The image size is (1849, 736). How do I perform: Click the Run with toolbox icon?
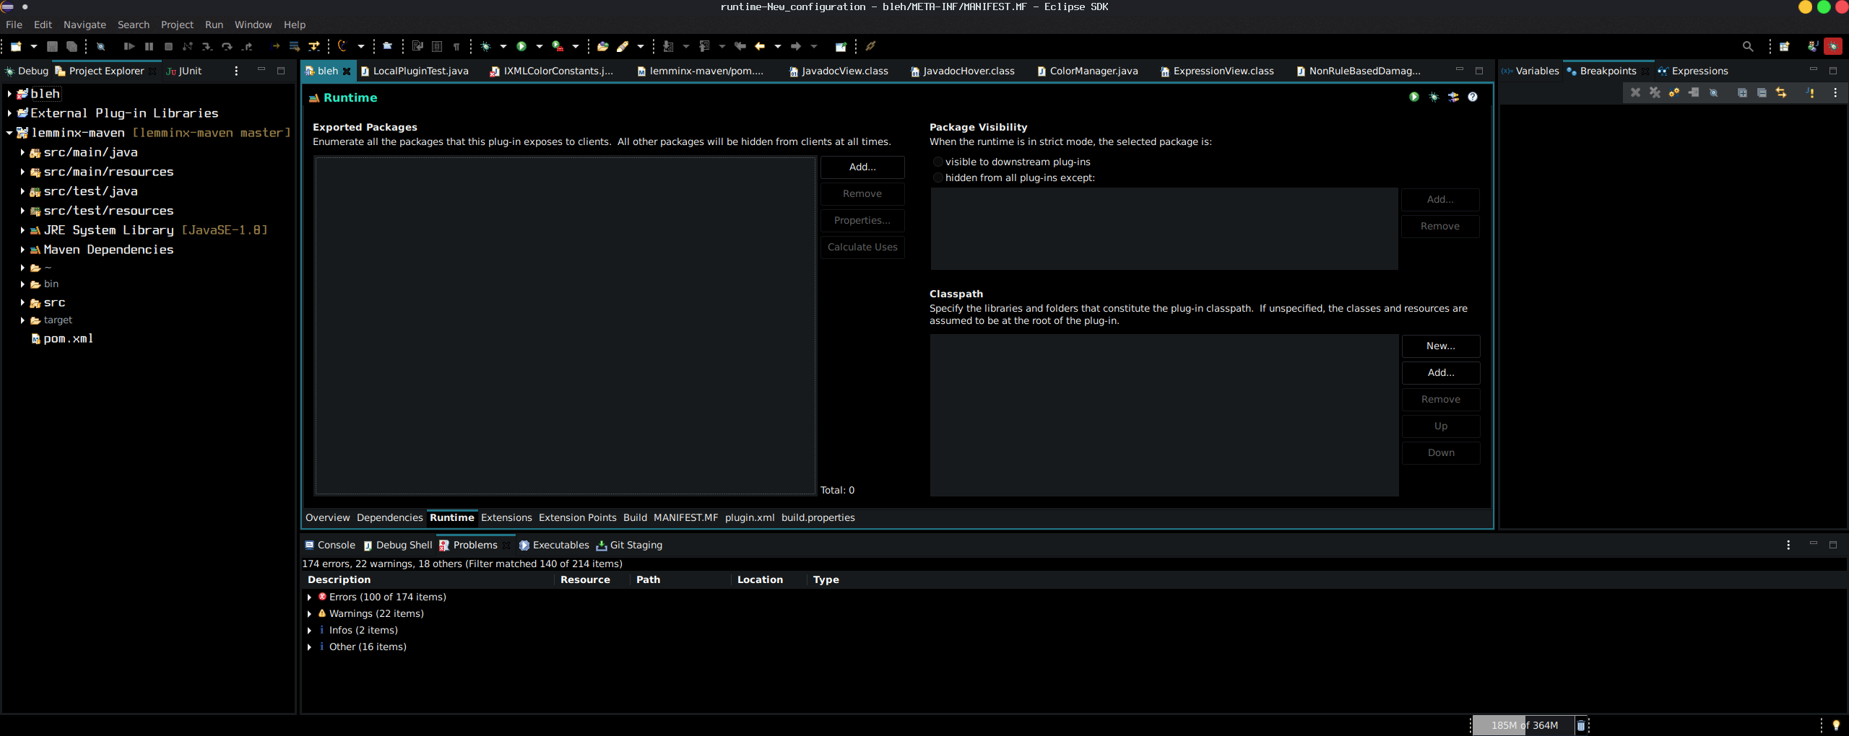[558, 46]
